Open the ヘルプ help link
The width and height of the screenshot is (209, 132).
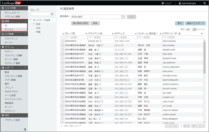pos(167,3)
